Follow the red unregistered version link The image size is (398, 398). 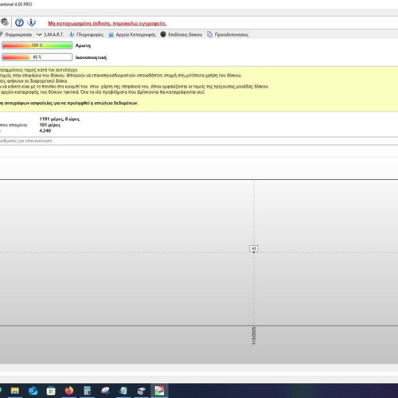tap(107, 24)
